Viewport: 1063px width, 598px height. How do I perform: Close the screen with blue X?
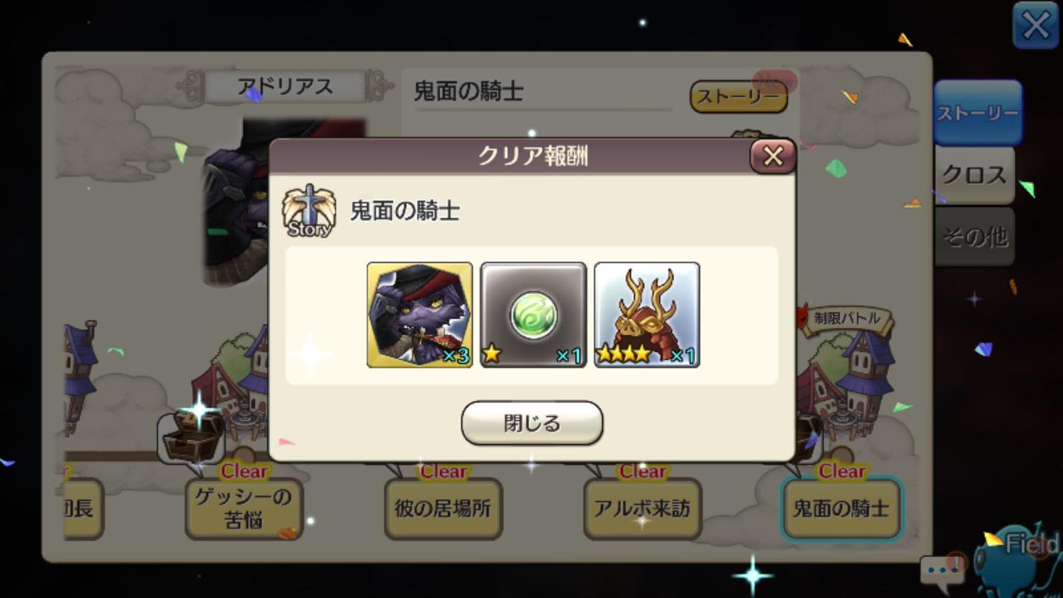pos(1035,26)
